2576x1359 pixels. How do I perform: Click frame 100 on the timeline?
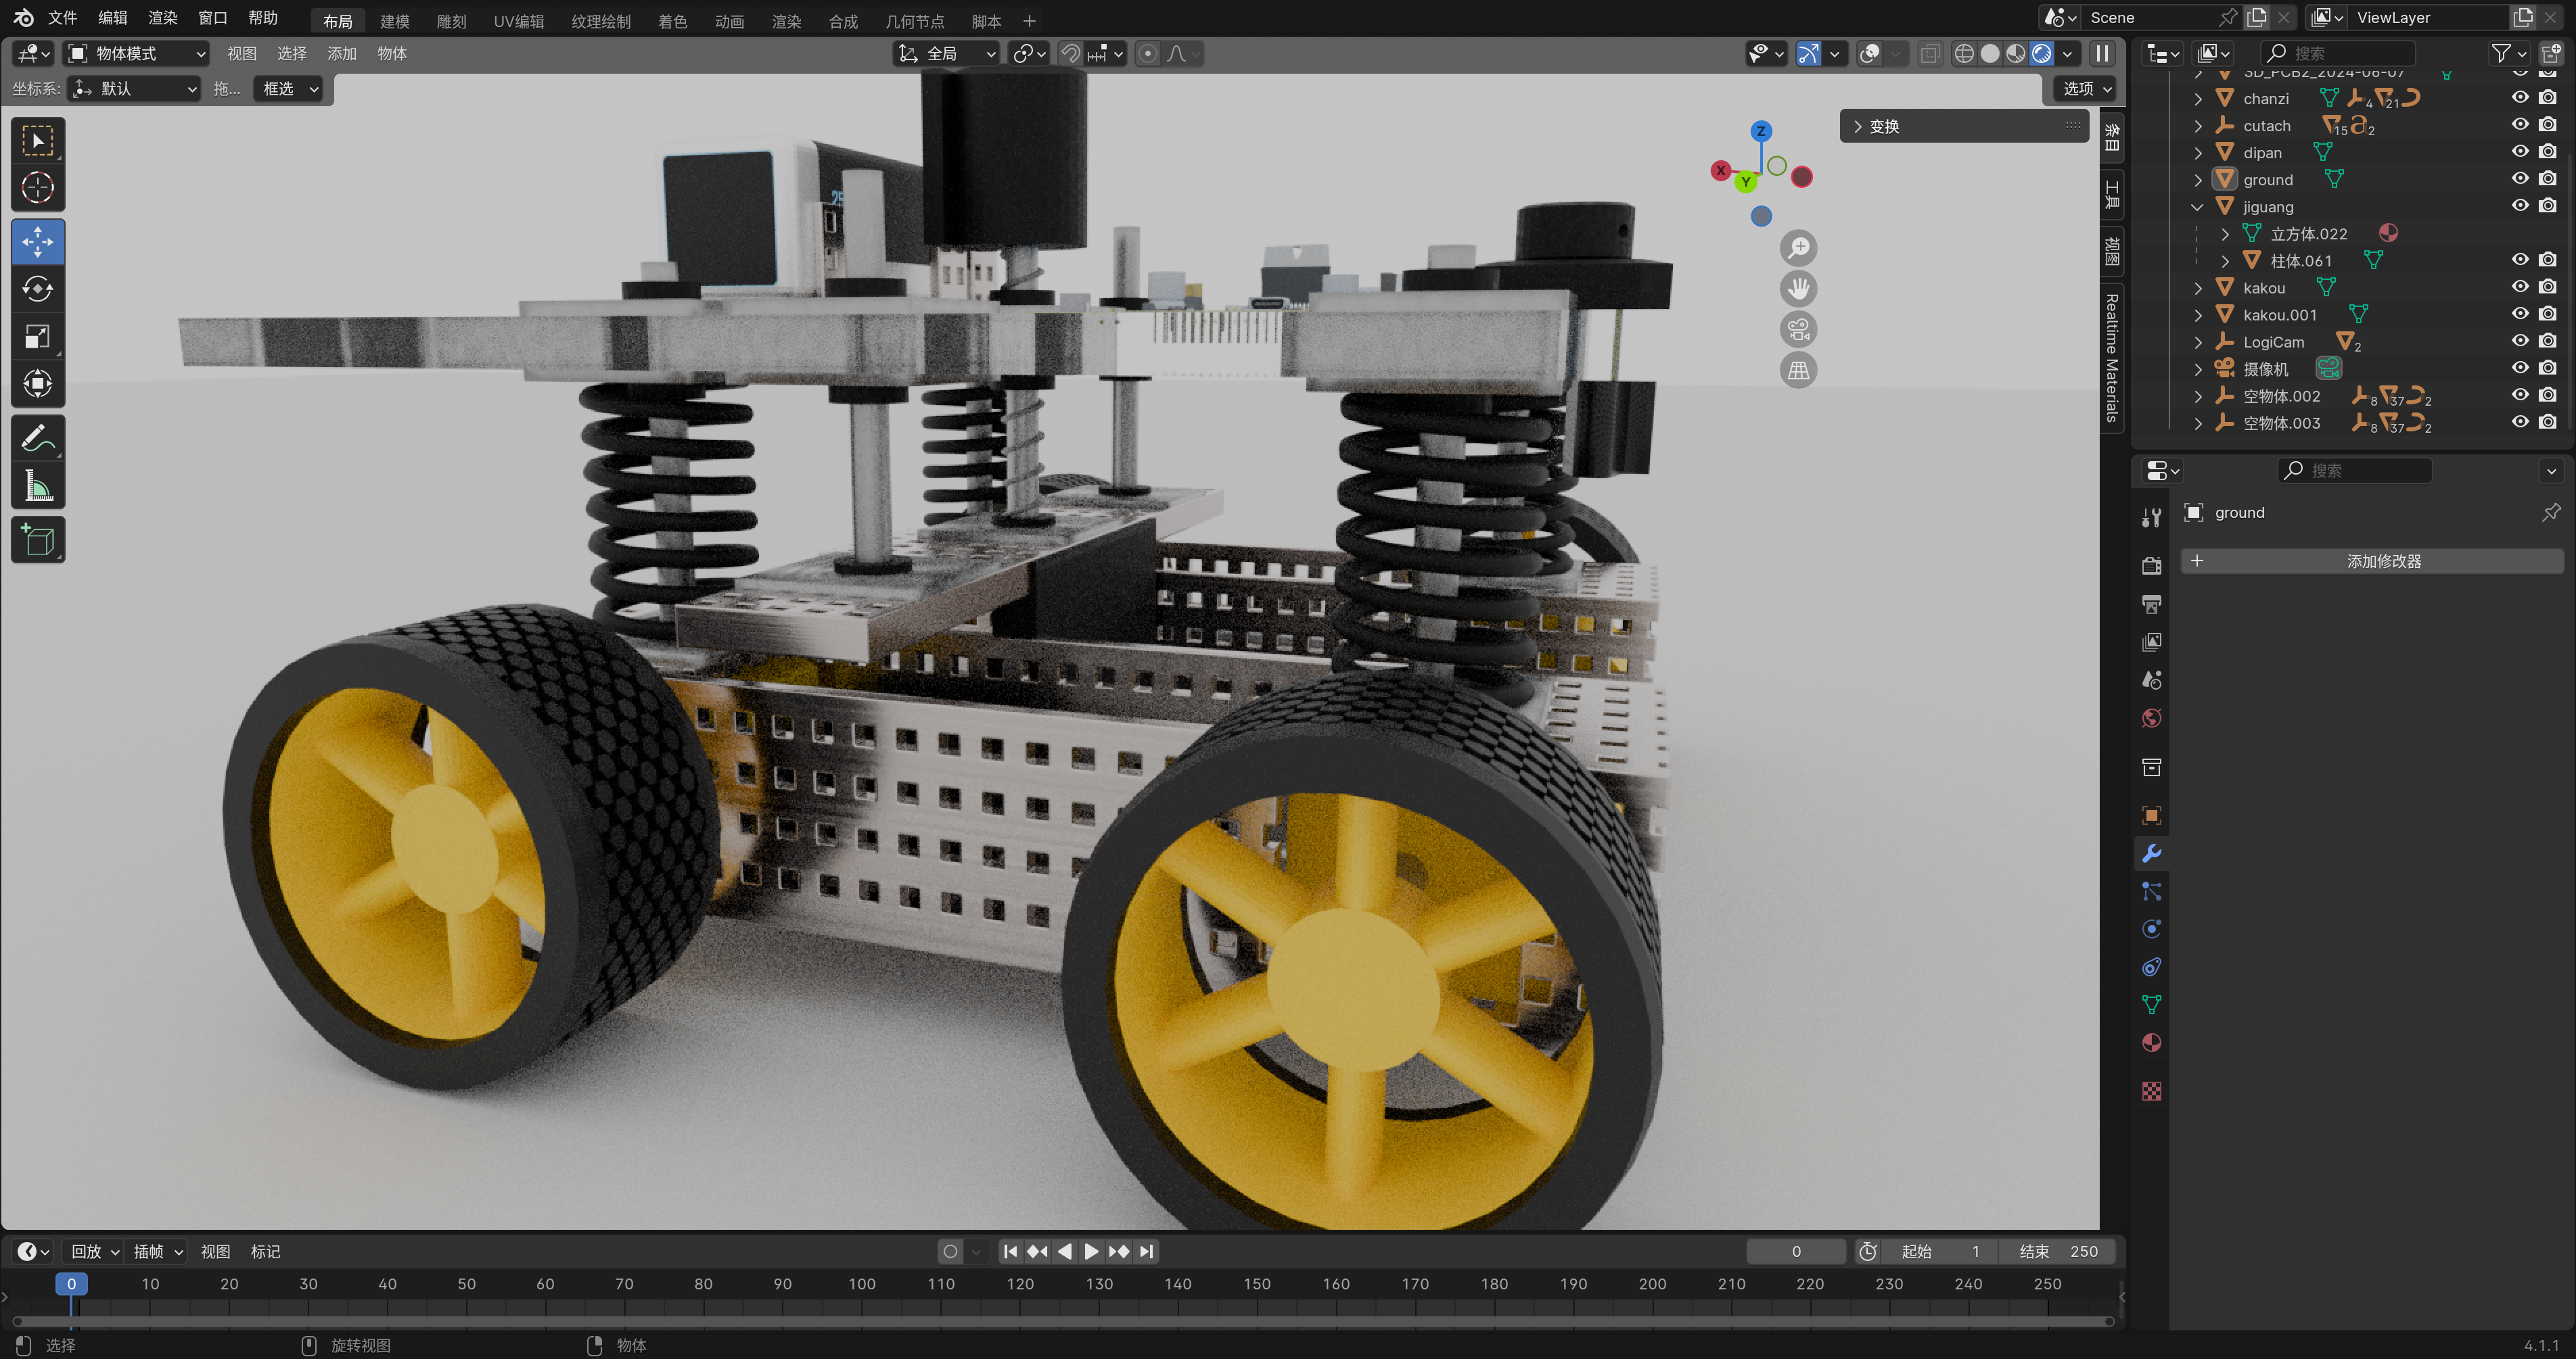coord(861,1284)
